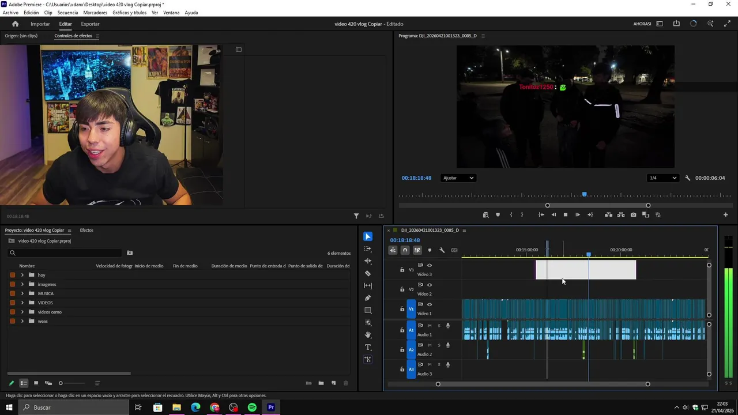Screen dimensions: 738x415
Task: Click the closed captions CC track icon
Action: [454, 250]
